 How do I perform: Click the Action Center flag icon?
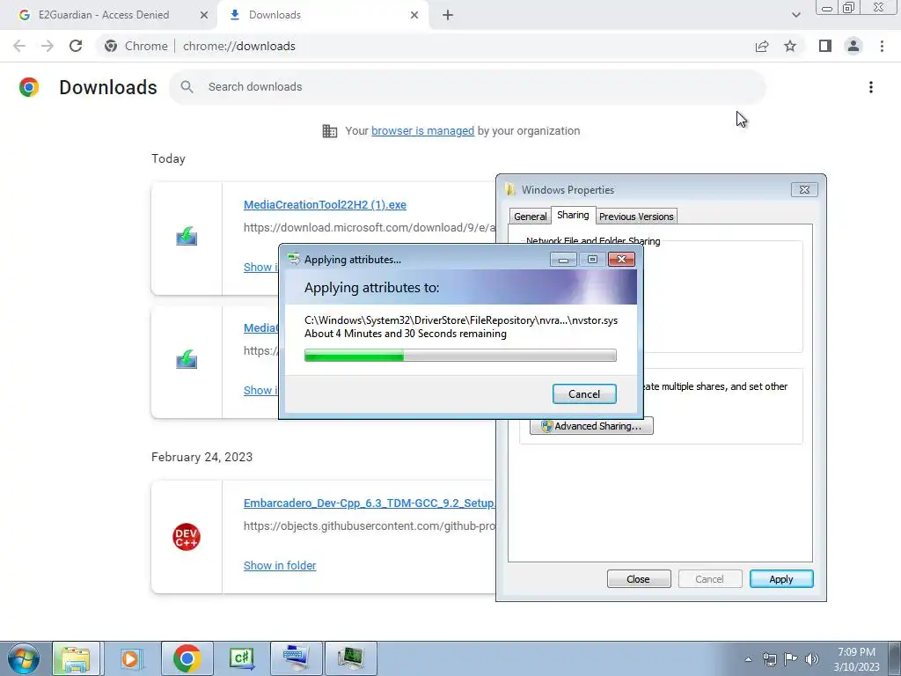point(791,659)
